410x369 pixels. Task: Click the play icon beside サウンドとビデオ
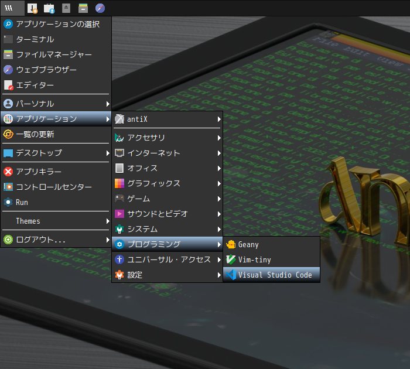pos(119,214)
